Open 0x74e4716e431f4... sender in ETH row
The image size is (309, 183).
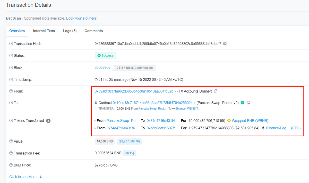click(123, 128)
